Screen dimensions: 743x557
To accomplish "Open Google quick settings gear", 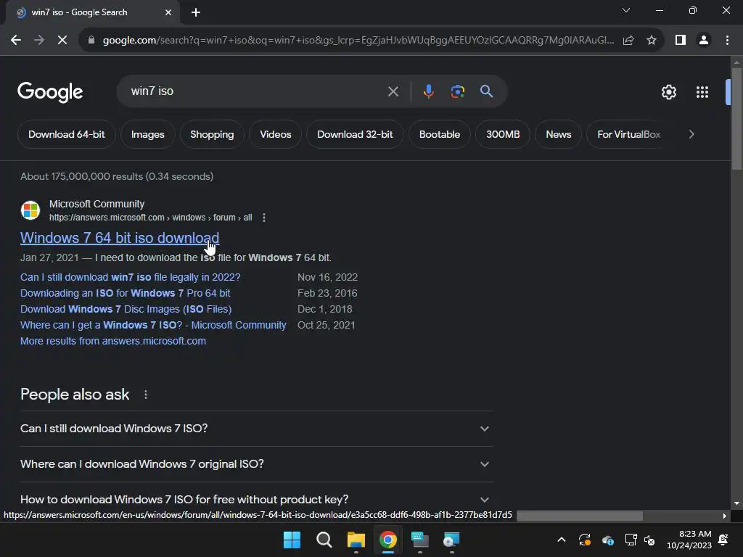I will pyautogui.click(x=668, y=92).
